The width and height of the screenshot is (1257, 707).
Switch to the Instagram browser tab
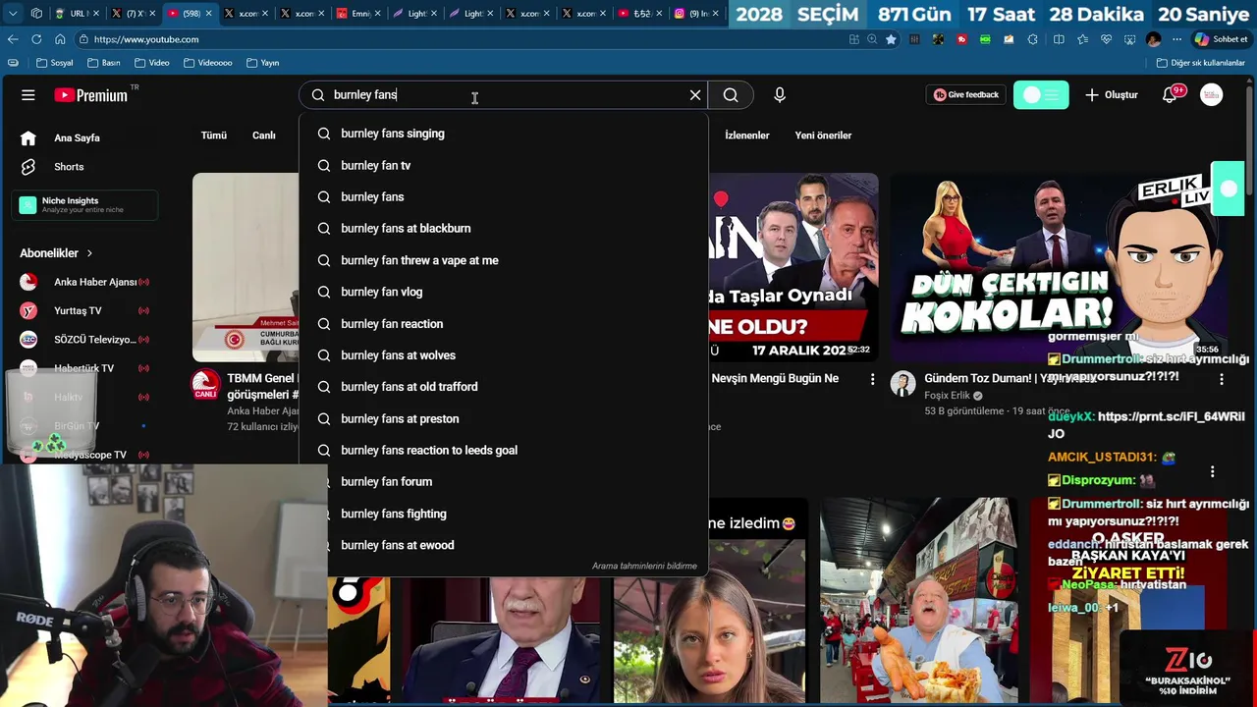(x=693, y=14)
